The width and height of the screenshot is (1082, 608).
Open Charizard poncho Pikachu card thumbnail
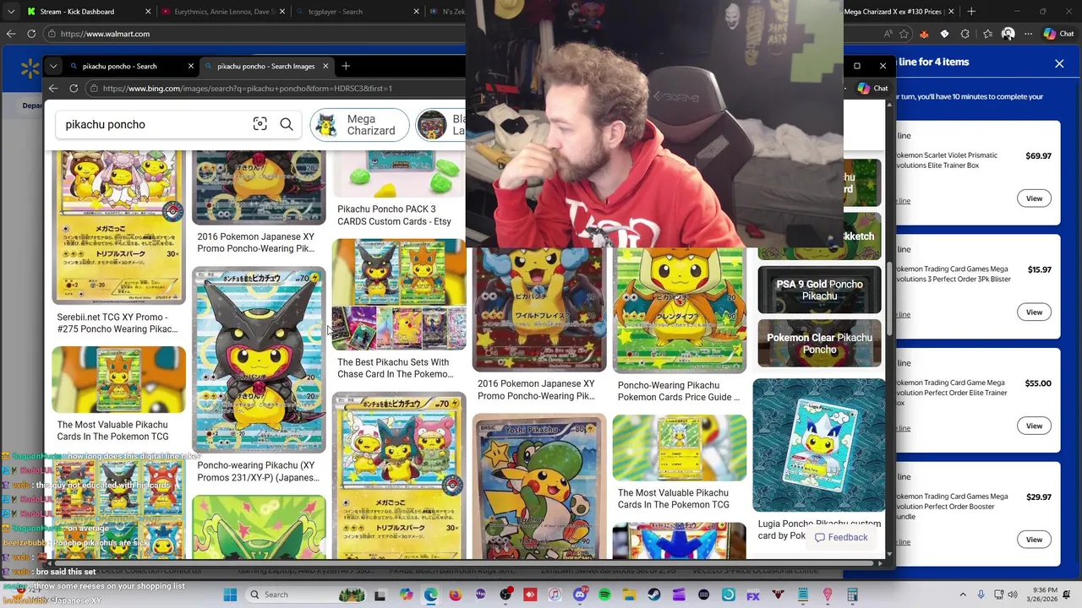pyautogui.click(x=680, y=309)
